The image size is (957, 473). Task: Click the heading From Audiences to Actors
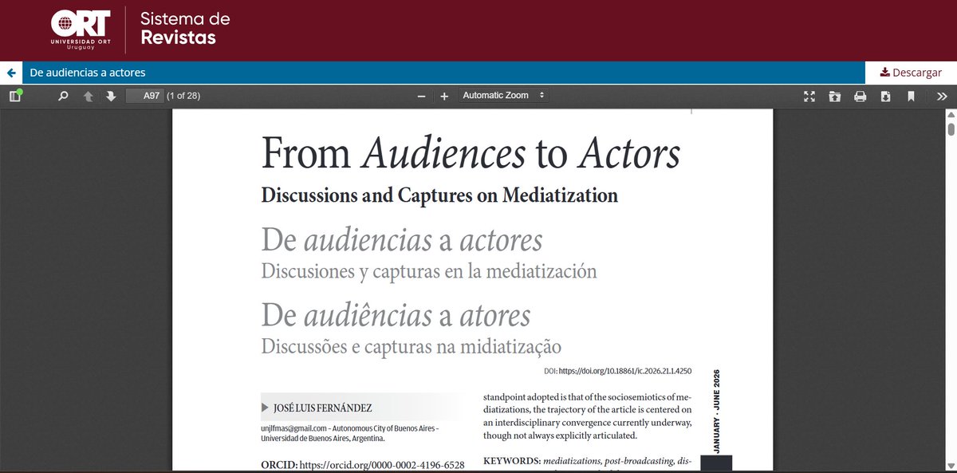[471, 153]
